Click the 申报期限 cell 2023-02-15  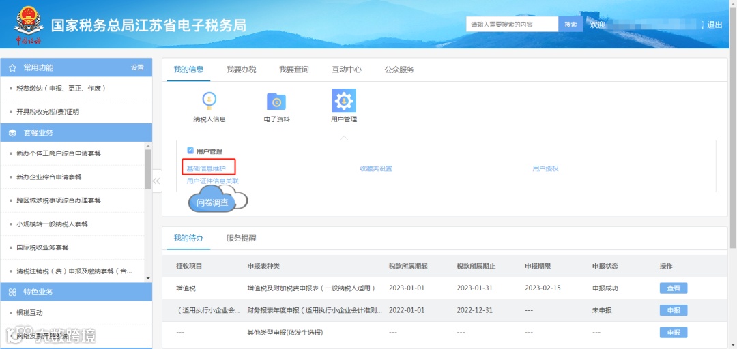543,288
